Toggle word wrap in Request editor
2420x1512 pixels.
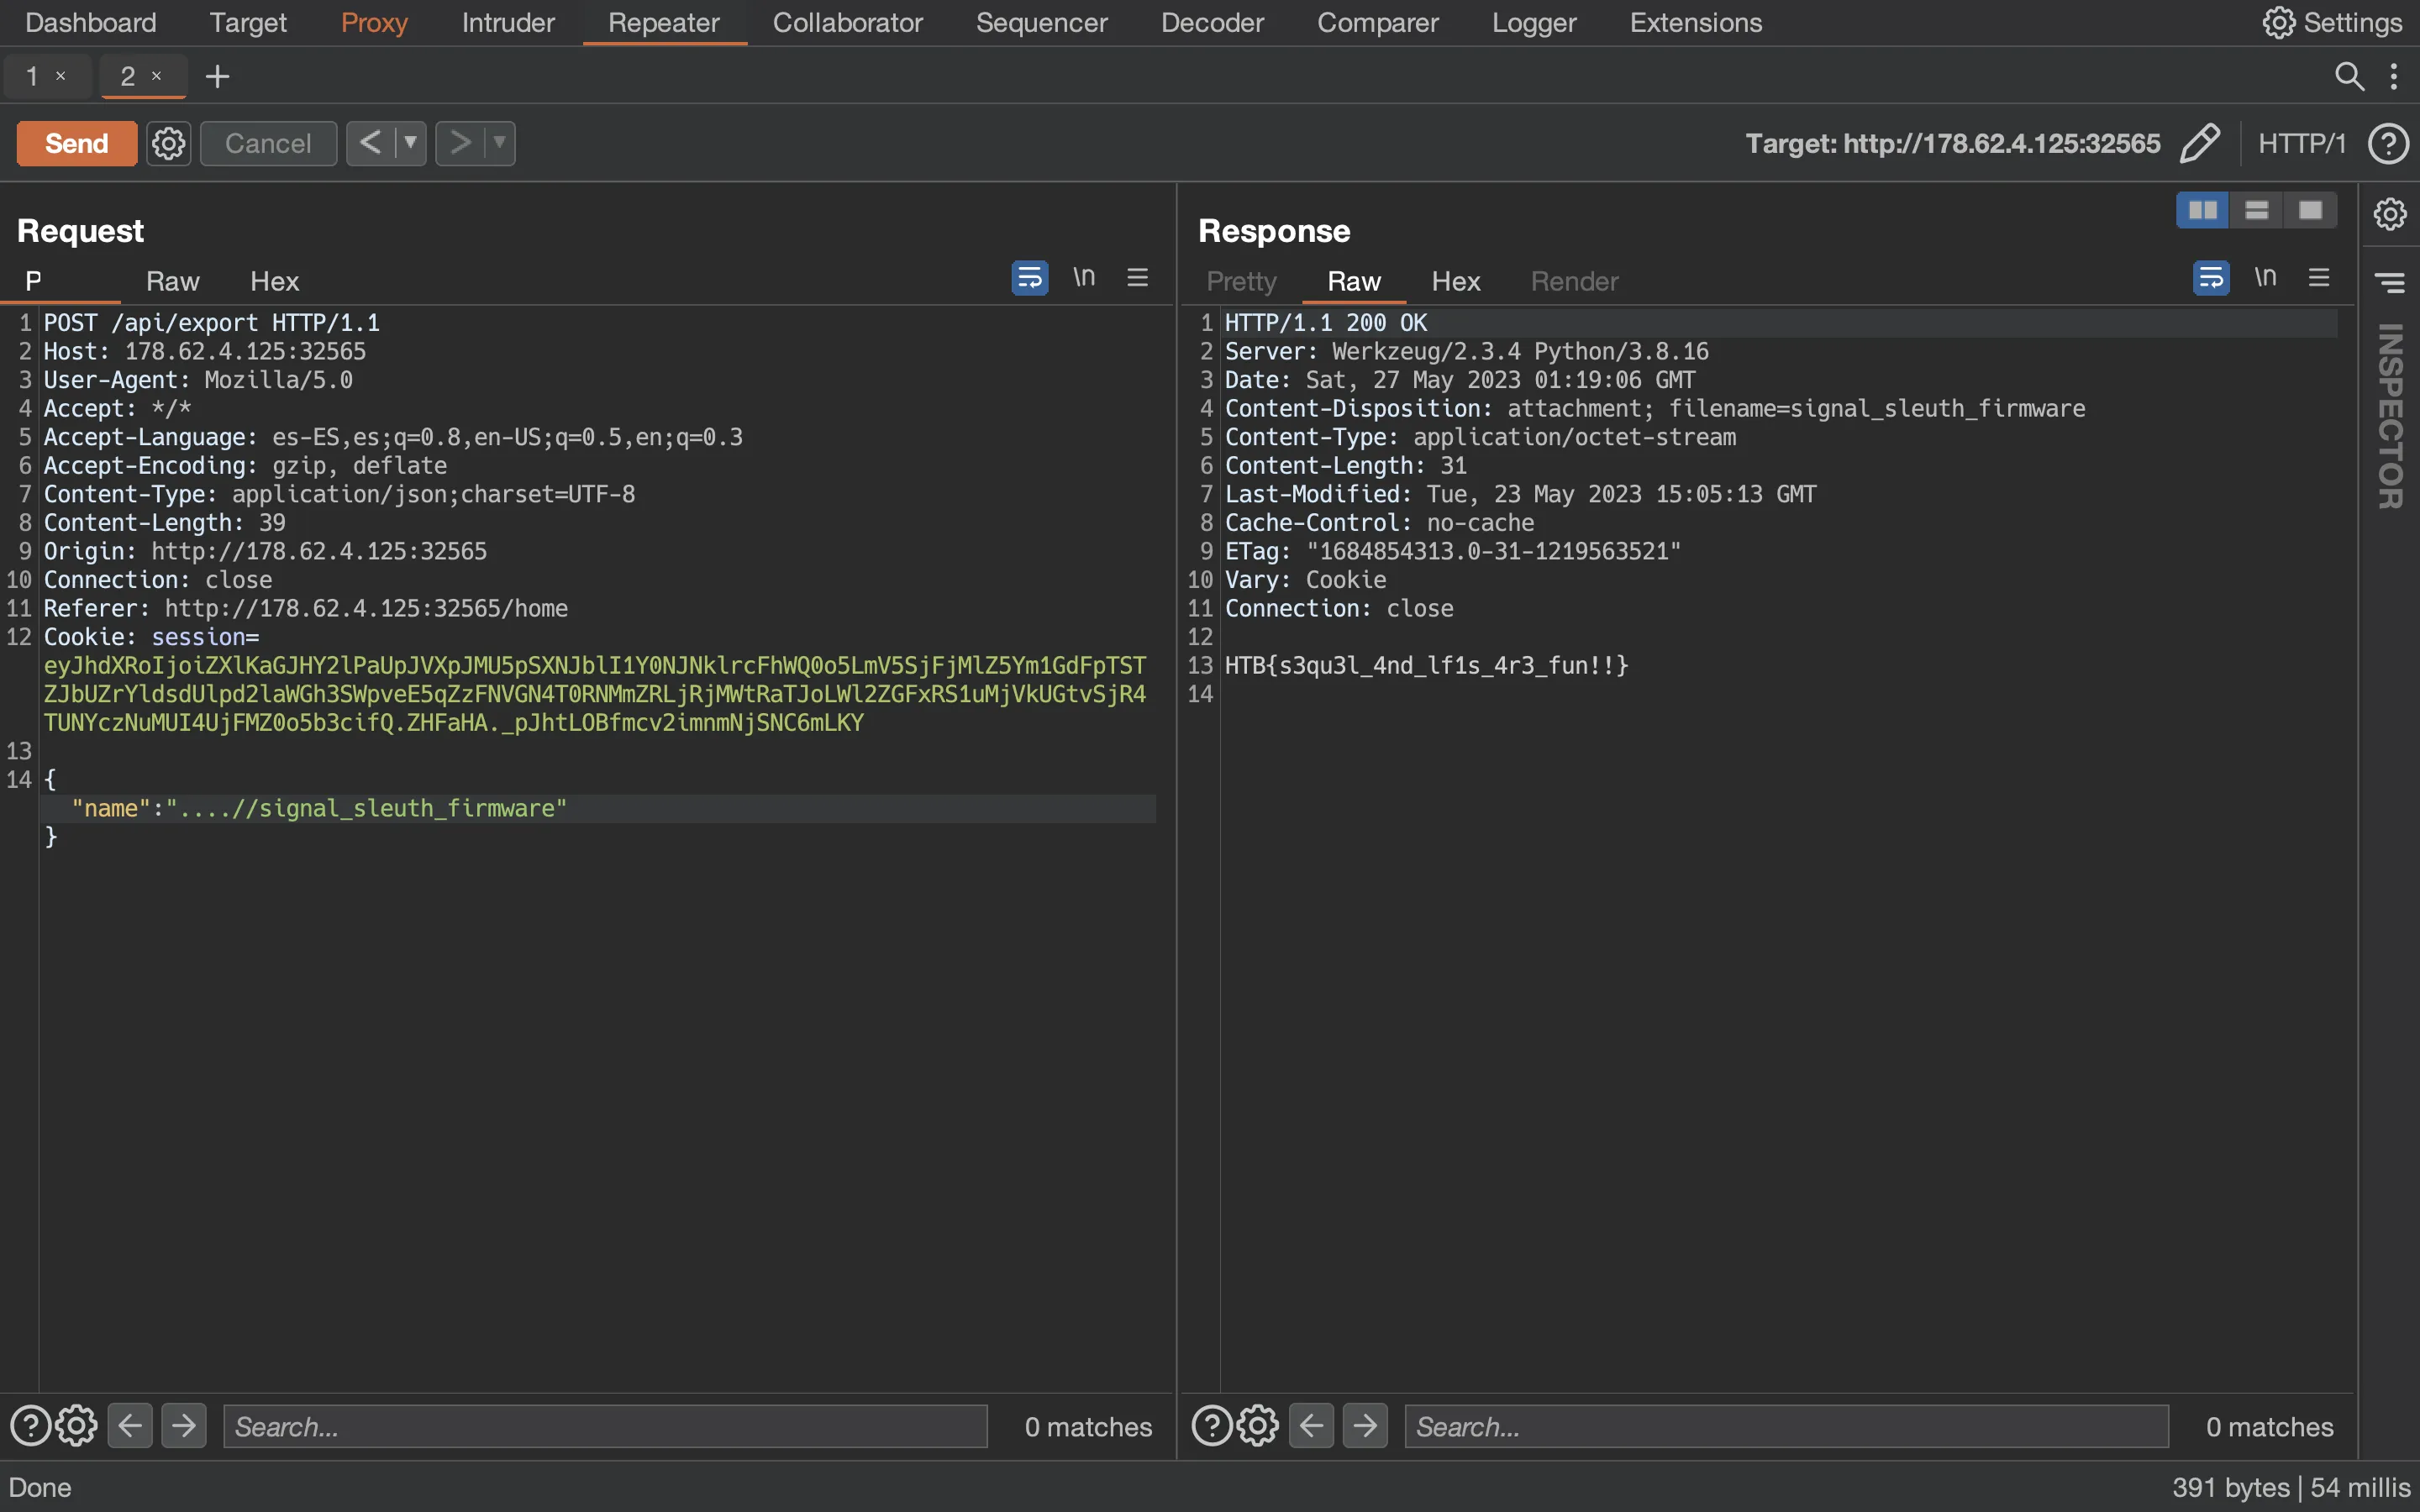[x=1029, y=277]
